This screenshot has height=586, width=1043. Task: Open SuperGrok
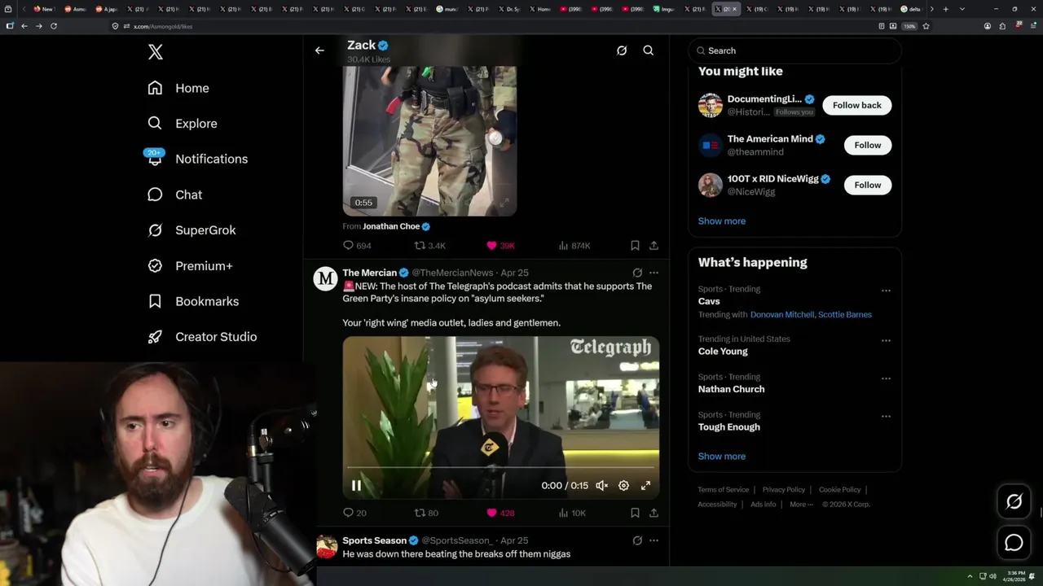[191, 230]
